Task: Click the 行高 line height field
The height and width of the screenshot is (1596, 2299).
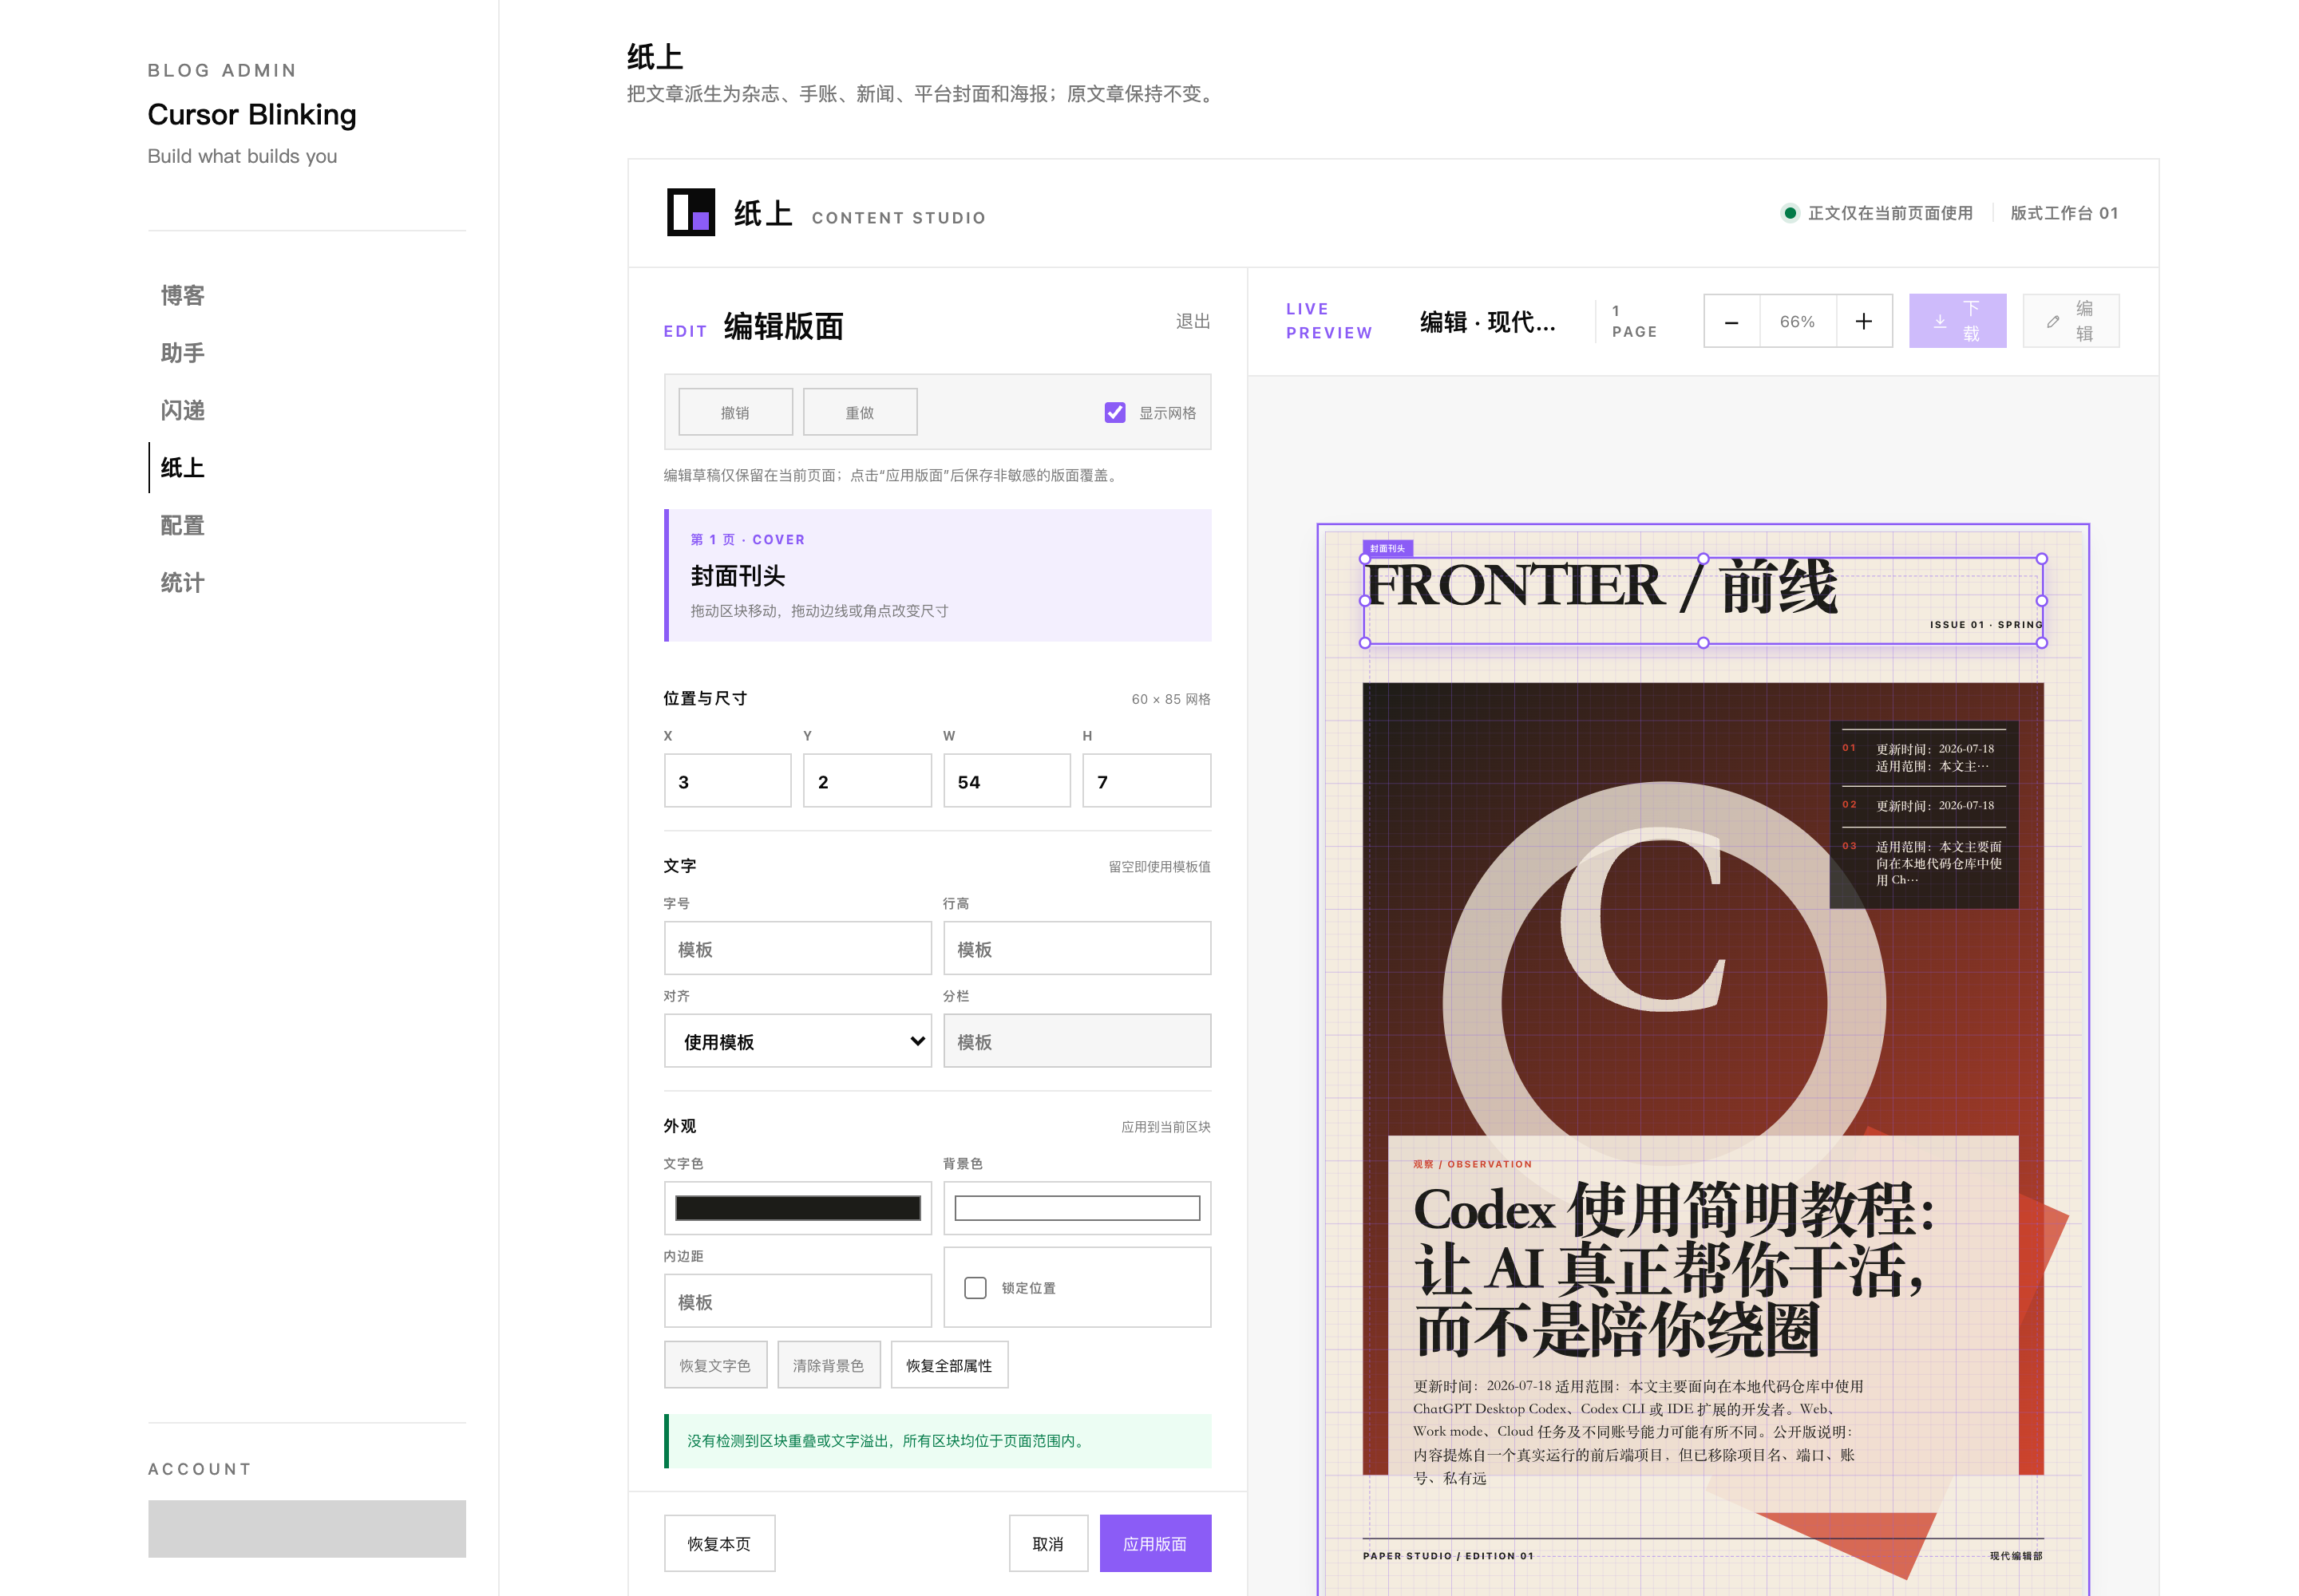Action: point(1077,948)
